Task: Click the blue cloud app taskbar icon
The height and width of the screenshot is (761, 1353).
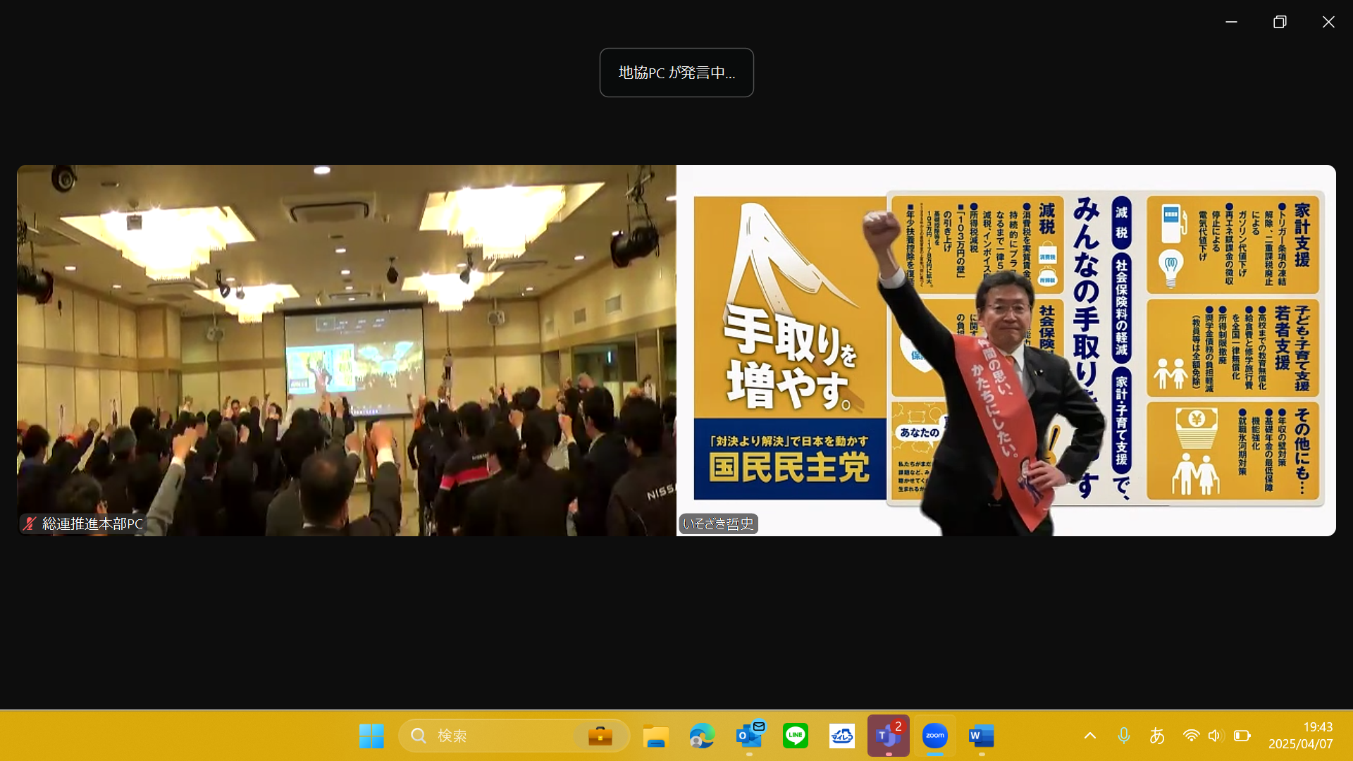Action: coord(841,736)
